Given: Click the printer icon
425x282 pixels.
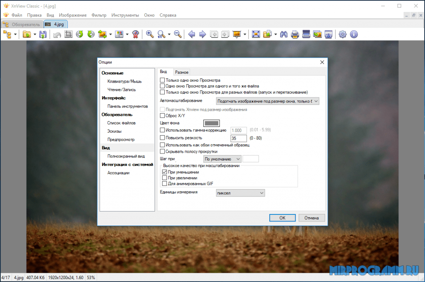Looking at the screenshot, I should [x=295, y=34].
